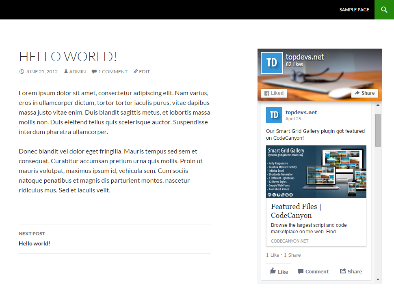Screen dimensions: 394x290
Task: Toggle the Liked button on page banner
Action: 274,93
